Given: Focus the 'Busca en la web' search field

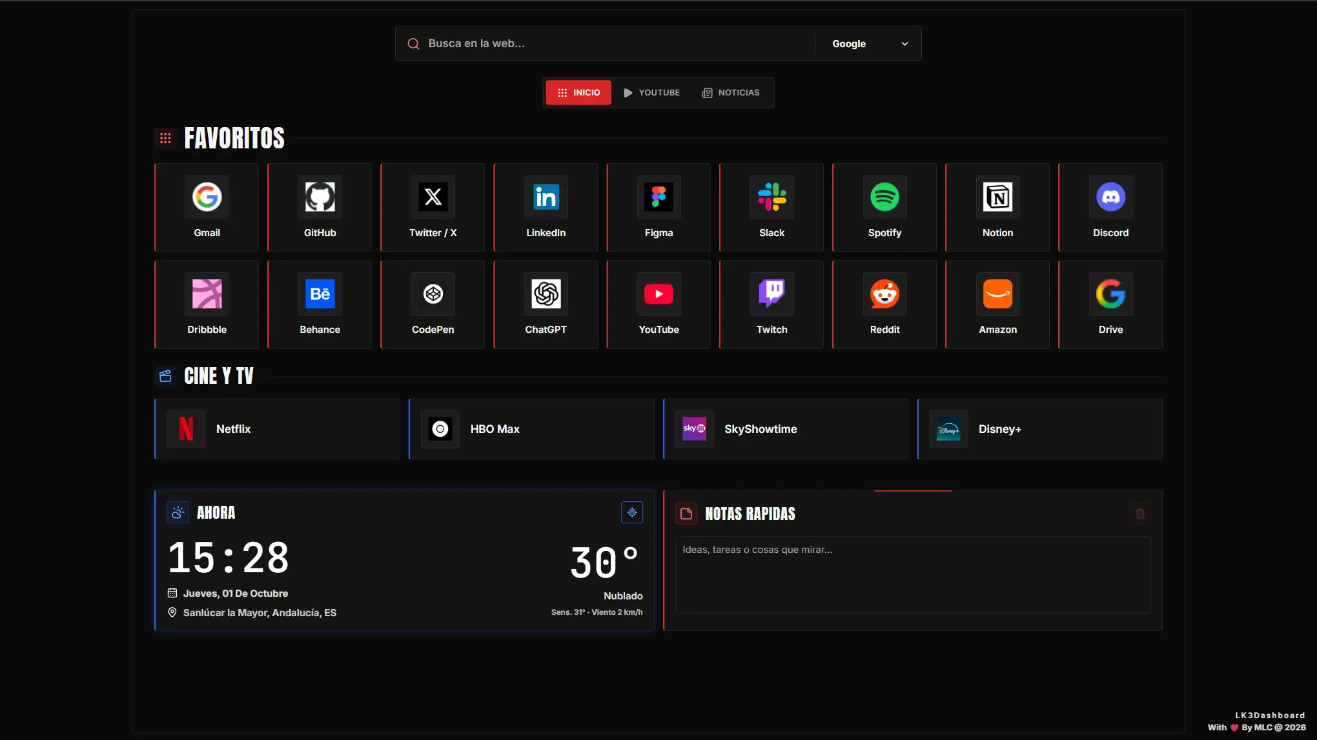Looking at the screenshot, I should [x=618, y=44].
